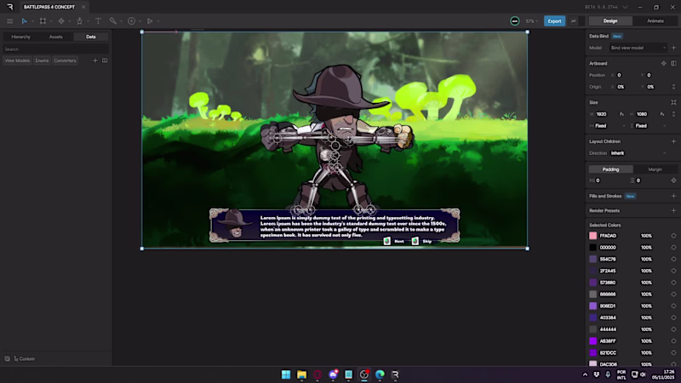Expand the Select tool options arrow

(32, 21)
